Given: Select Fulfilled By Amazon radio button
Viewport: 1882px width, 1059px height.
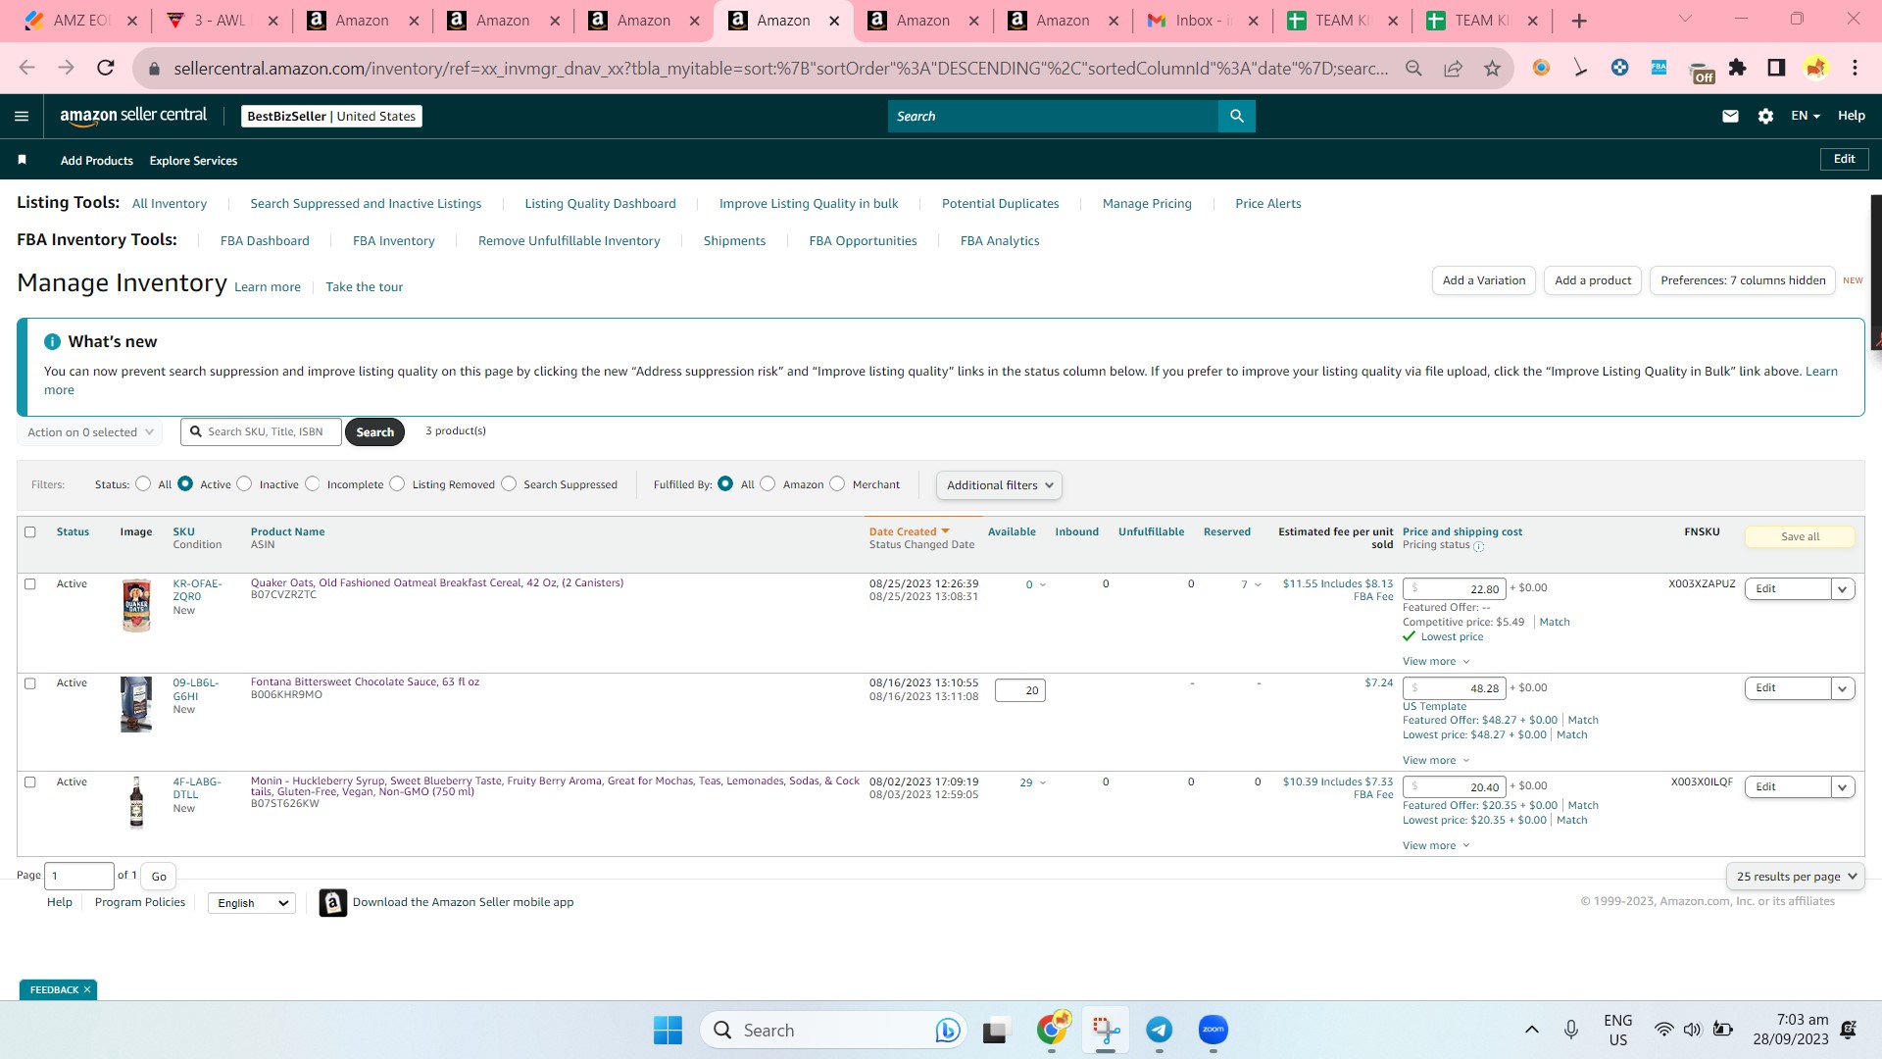Looking at the screenshot, I should click(x=768, y=483).
